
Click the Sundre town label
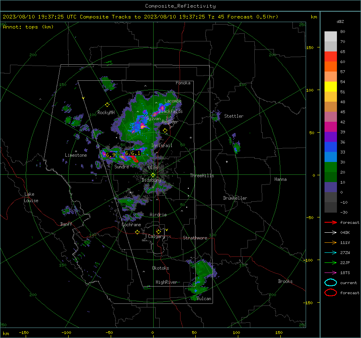(x=122, y=167)
